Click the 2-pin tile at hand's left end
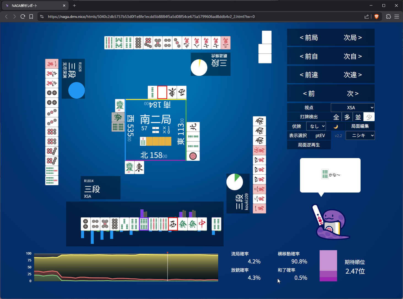This screenshot has height=299, width=403. 86,224
